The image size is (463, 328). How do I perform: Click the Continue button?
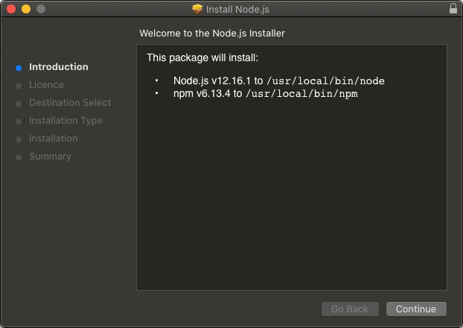pyautogui.click(x=416, y=309)
